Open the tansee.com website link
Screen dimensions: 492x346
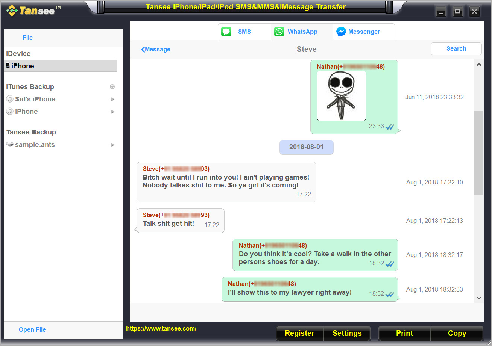click(161, 328)
